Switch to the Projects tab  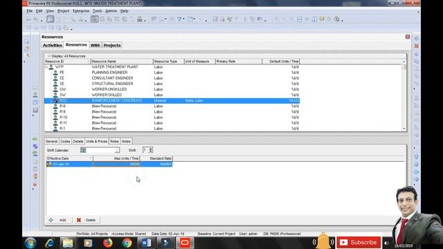pos(112,45)
